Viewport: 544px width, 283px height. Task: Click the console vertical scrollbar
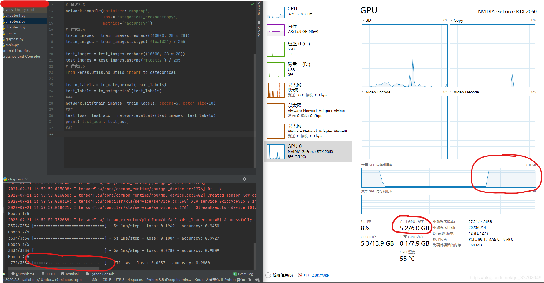tap(254, 256)
